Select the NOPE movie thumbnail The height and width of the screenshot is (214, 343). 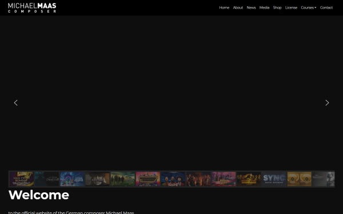pyautogui.click(x=173, y=179)
